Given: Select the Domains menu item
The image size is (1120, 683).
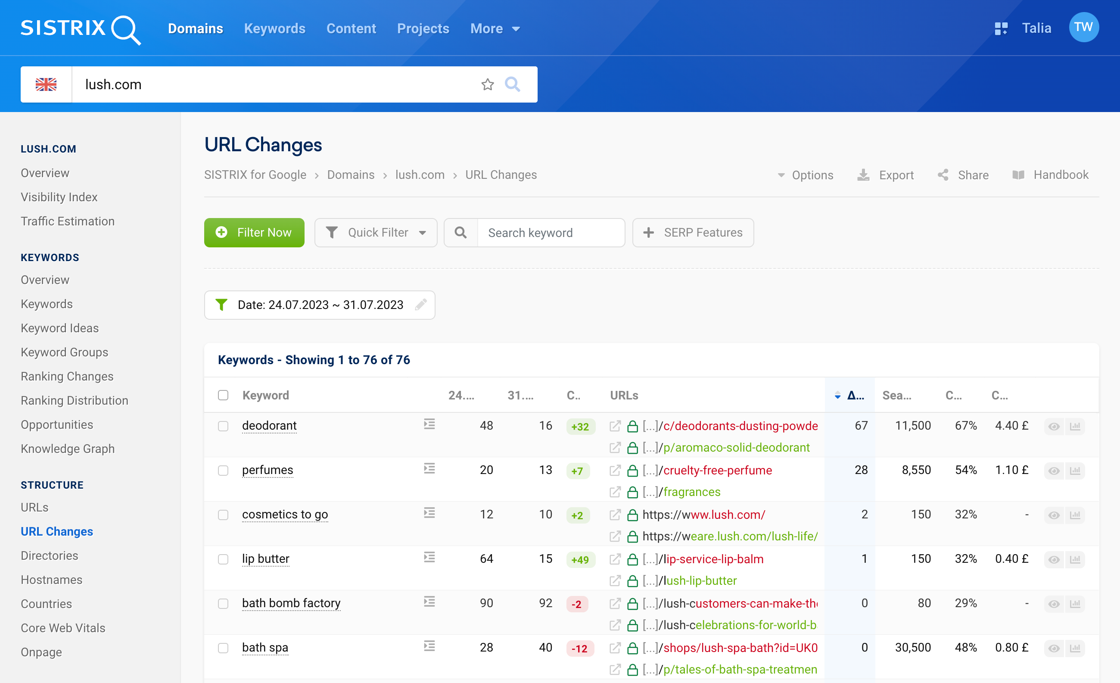Looking at the screenshot, I should pyautogui.click(x=196, y=28).
